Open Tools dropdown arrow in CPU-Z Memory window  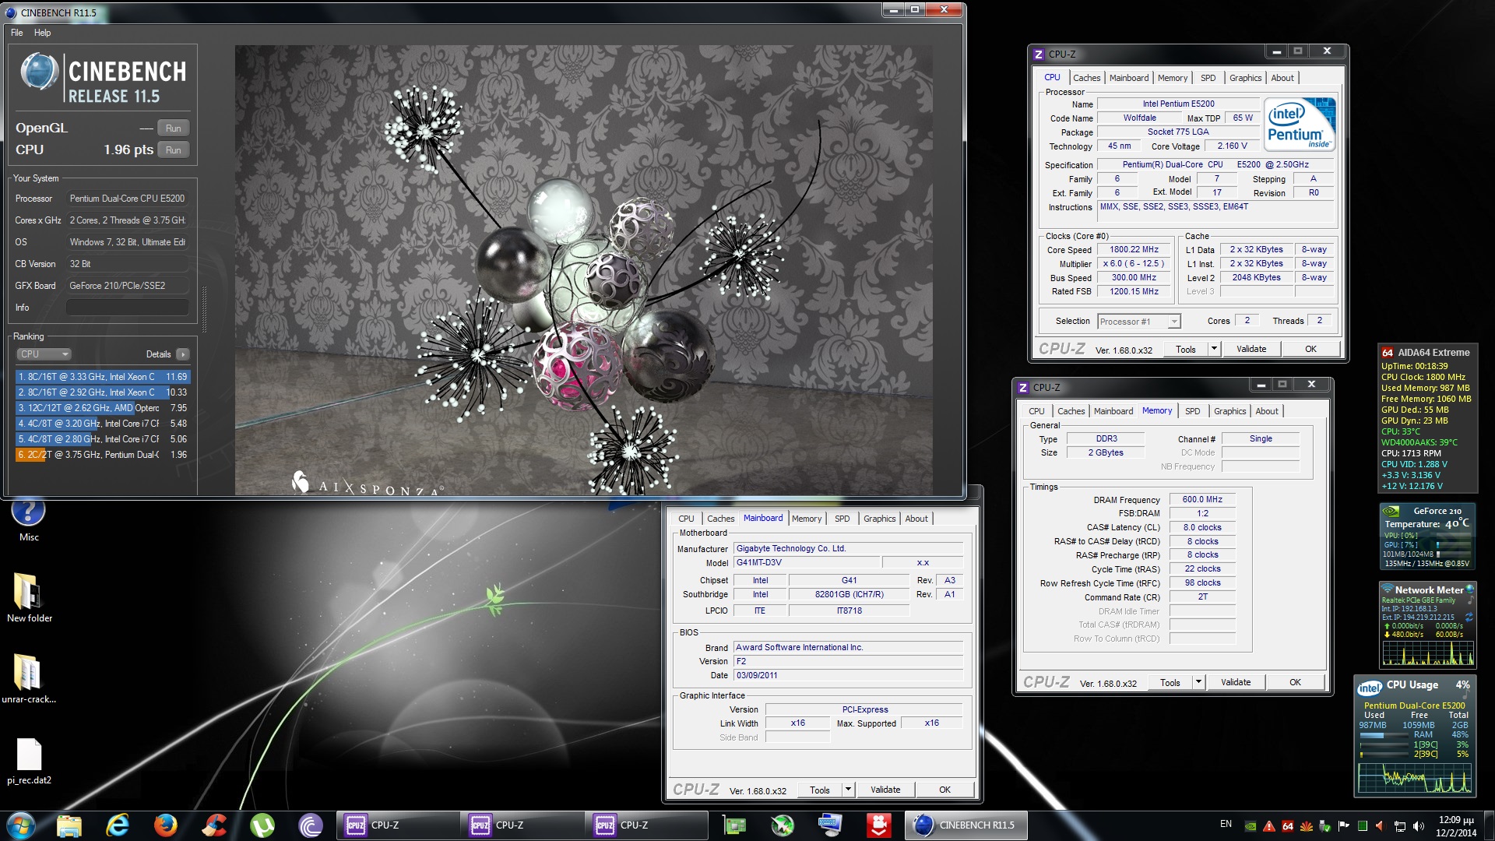pyautogui.click(x=1198, y=682)
